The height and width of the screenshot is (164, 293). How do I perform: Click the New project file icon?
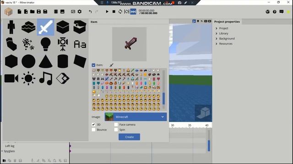click(x=19, y=11)
